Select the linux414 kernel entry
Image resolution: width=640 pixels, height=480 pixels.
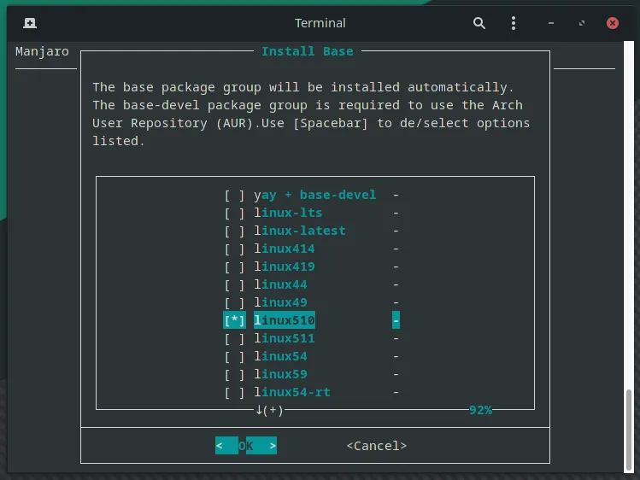(285, 249)
